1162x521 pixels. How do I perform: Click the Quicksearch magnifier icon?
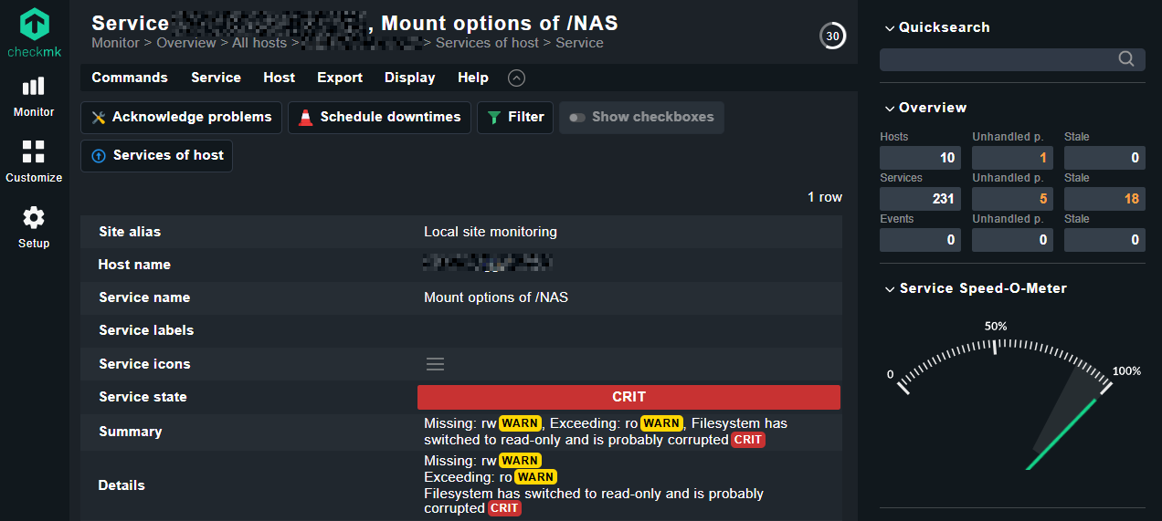tap(1126, 59)
